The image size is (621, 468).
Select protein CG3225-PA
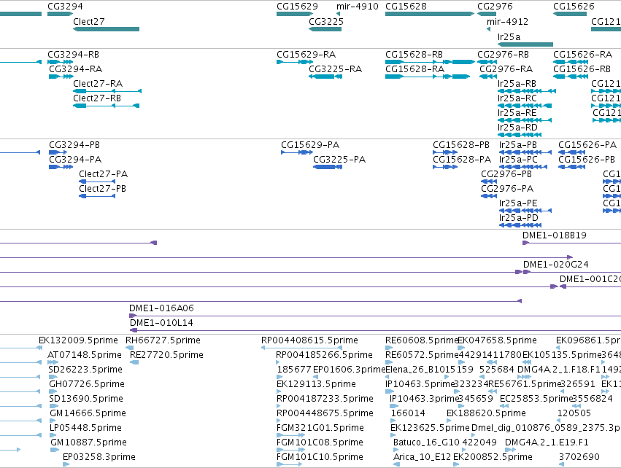click(339, 160)
